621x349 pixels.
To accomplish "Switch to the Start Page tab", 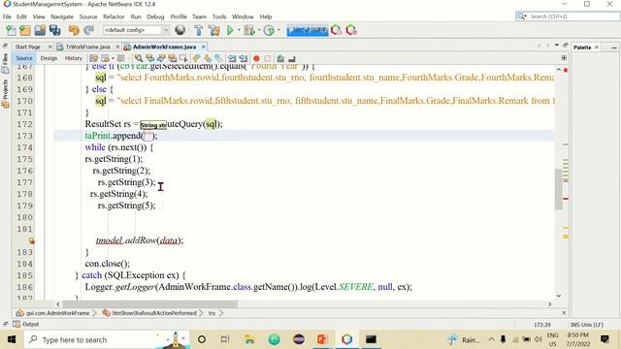I will (28, 47).
